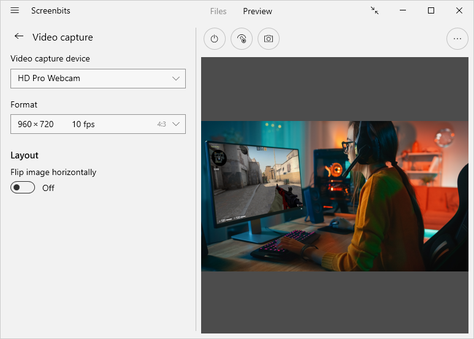
Task: Take a snapshot with the camera icon
Action: click(269, 39)
